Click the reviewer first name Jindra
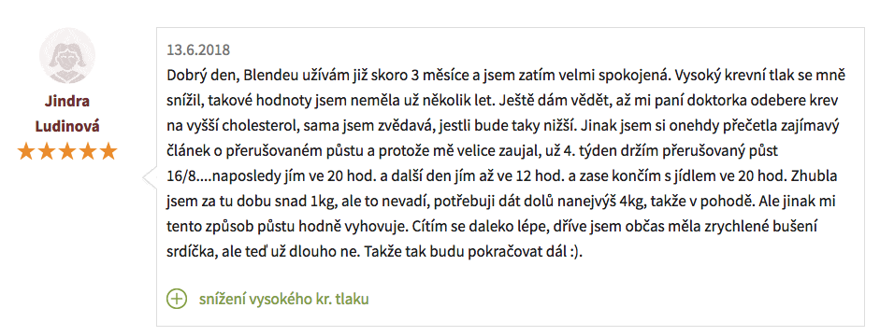 pyautogui.click(x=66, y=102)
